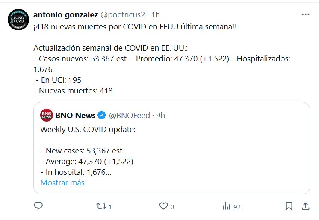Click the tweet headline about 418 nuevas muertes
Screen dimensions: 319x220
click(136, 26)
